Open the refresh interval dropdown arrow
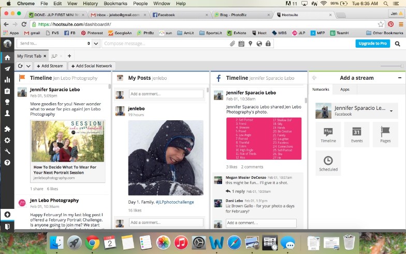 point(28,66)
